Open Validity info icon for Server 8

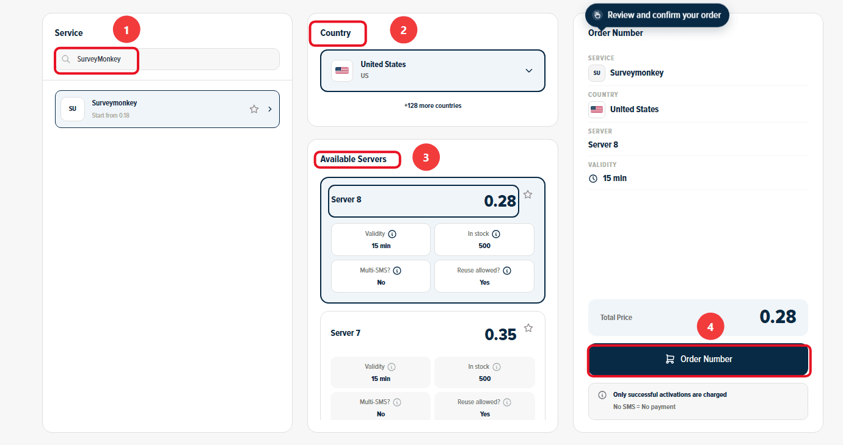[392, 234]
